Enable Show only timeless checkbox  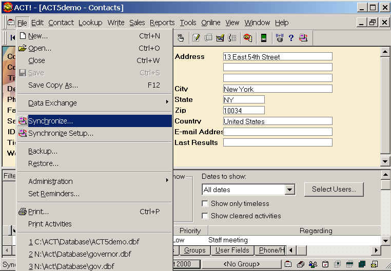click(x=205, y=203)
